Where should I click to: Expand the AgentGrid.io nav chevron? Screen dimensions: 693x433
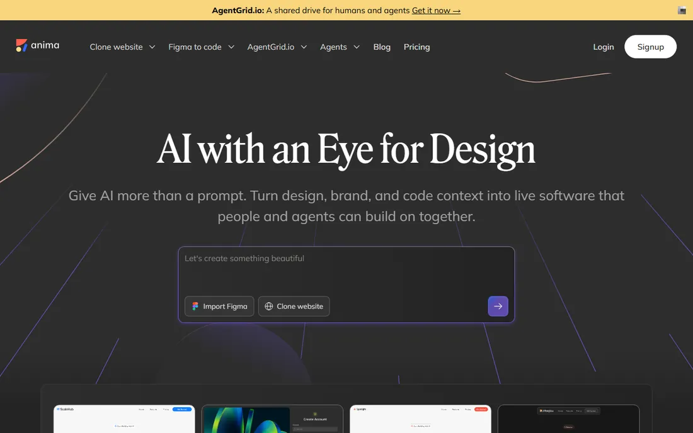click(304, 47)
